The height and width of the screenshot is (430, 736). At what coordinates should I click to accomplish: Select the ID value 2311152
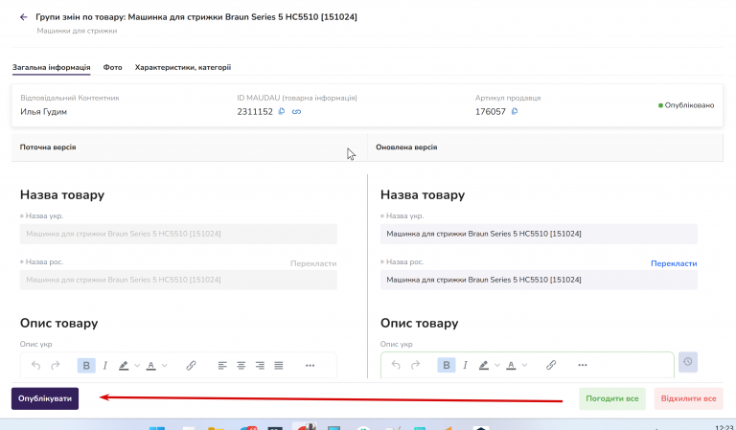tap(255, 112)
